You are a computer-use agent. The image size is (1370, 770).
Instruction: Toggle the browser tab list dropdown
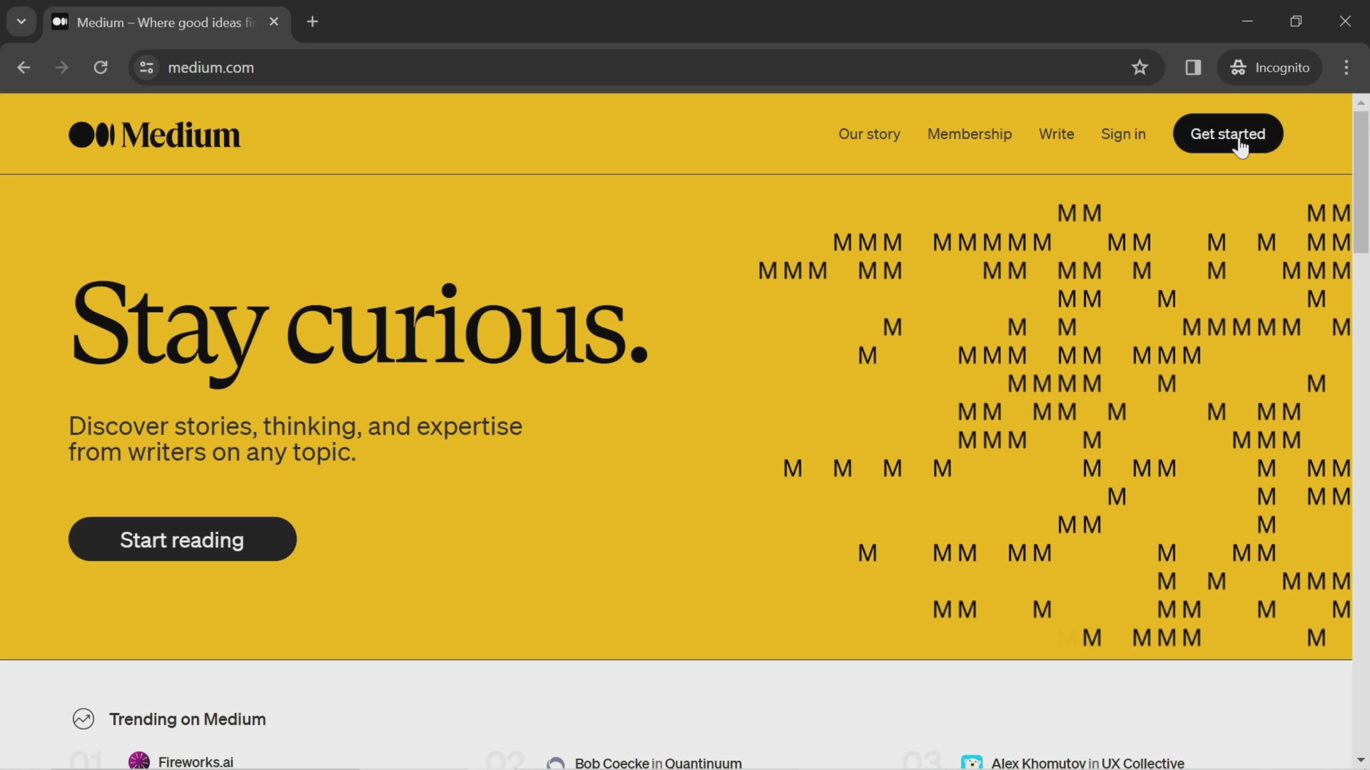[21, 21]
